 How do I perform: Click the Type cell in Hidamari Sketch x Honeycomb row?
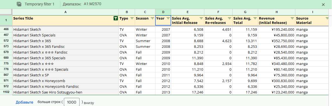pos(127,81)
